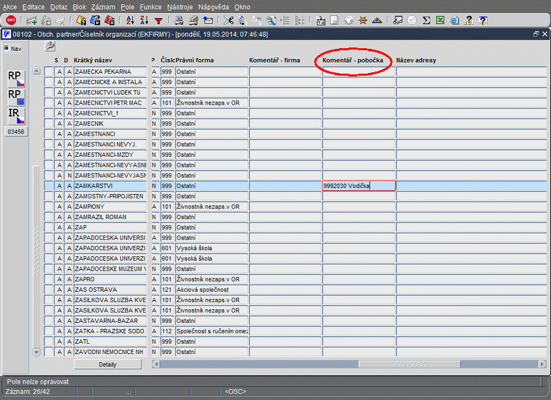
Task: Click the blue triangle eye icon
Action: (x=377, y=21)
